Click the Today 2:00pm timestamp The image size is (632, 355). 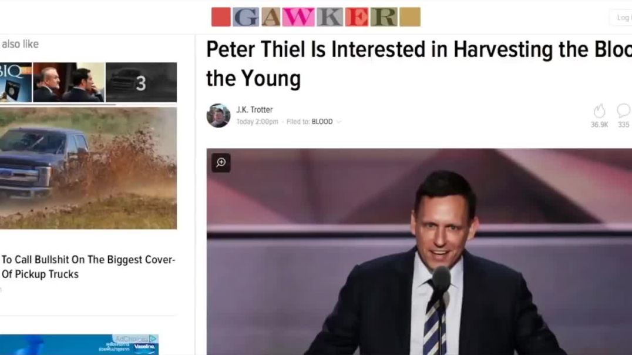[257, 122]
